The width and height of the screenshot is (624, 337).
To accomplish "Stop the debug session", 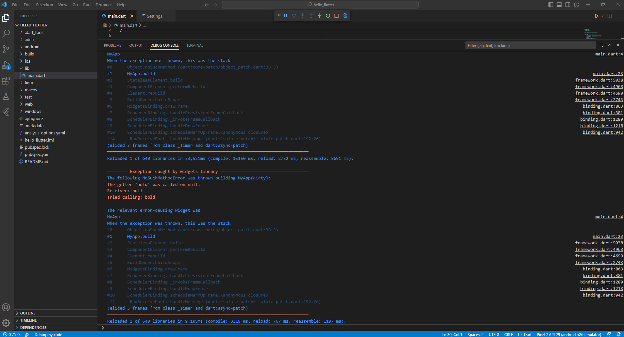I will tap(337, 16).
